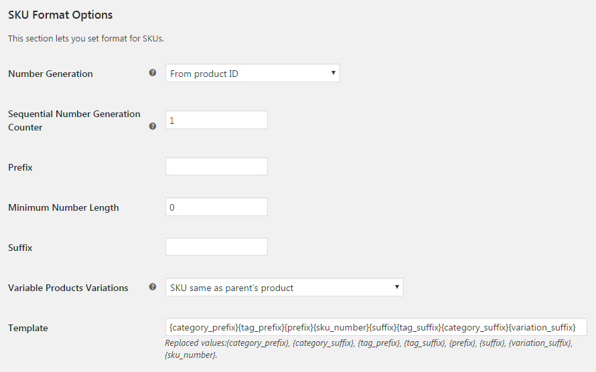This screenshot has height=372, width=596.
Task: Click the Minimum Number Length label
Action: [64, 207]
